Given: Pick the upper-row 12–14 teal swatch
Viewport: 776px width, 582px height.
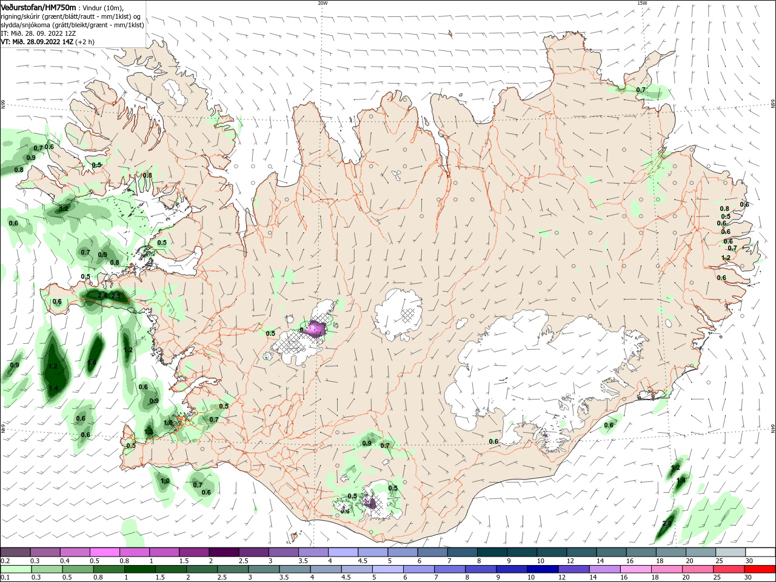Looking at the screenshot, I should point(581,552).
